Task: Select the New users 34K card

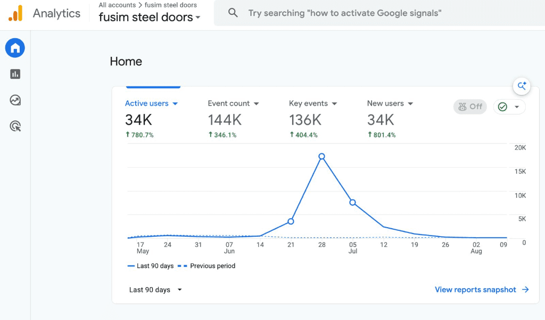Action: 390,118
